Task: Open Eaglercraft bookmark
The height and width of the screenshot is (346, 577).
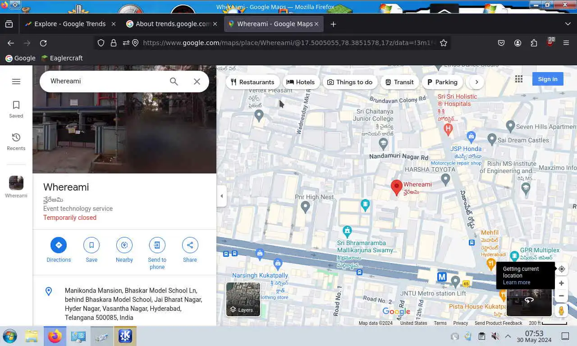Action: (x=62, y=58)
